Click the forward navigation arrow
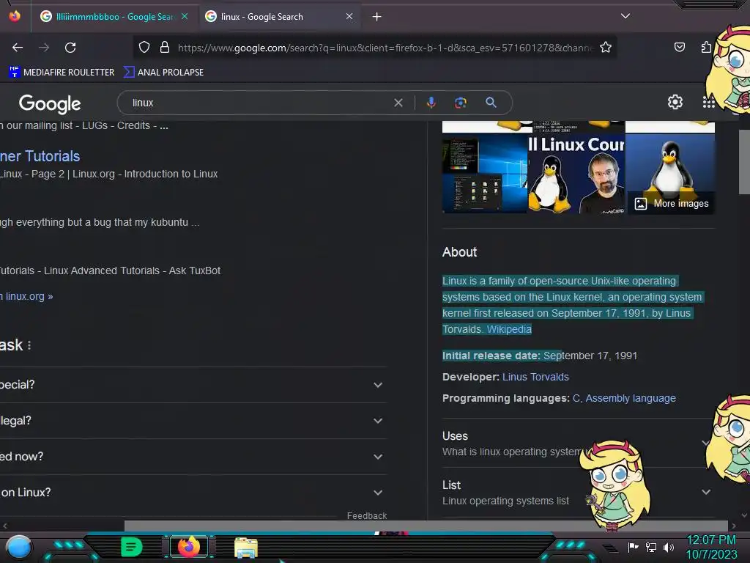 [x=44, y=48]
